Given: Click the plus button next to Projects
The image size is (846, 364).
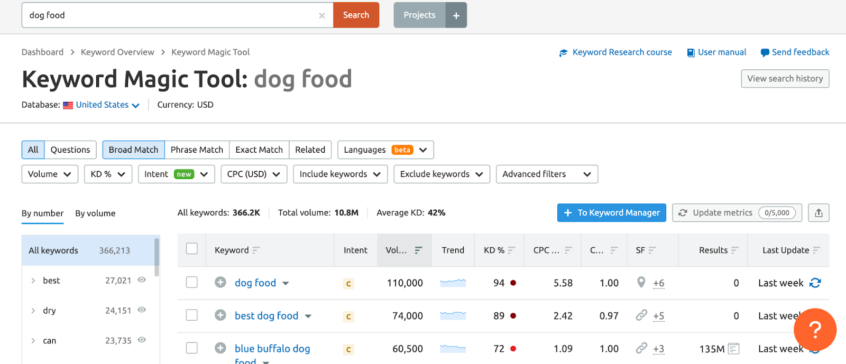Looking at the screenshot, I should [x=456, y=15].
